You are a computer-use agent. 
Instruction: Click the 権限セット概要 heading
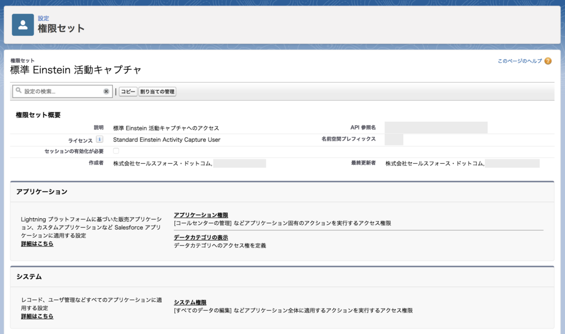pos(38,115)
